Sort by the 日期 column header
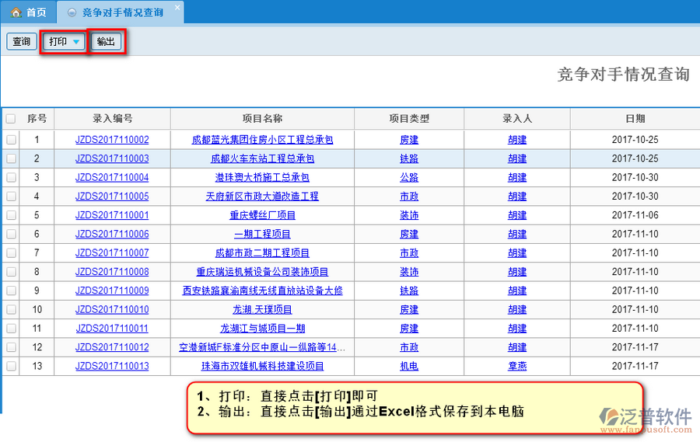 [635, 119]
